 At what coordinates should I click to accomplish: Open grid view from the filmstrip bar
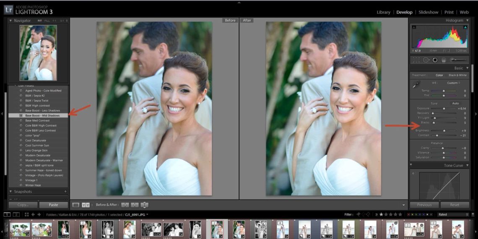[26, 214]
